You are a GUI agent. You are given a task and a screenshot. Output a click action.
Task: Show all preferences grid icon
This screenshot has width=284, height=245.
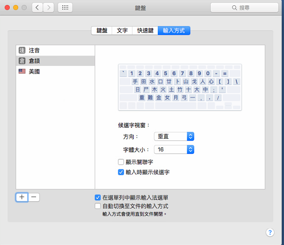65,8
